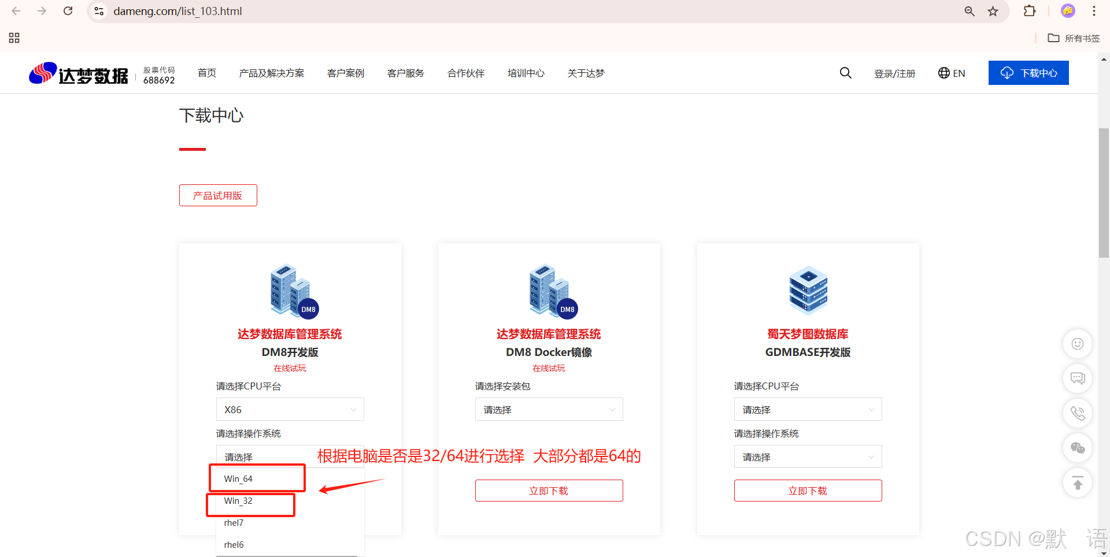This screenshot has width=1110, height=557.
Task: Open chat message floating icon
Action: click(x=1078, y=378)
